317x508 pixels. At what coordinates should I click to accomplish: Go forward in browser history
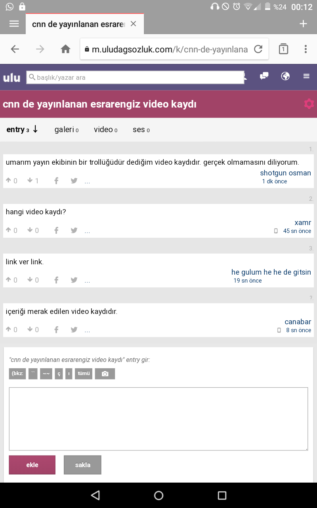pyautogui.click(x=40, y=49)
